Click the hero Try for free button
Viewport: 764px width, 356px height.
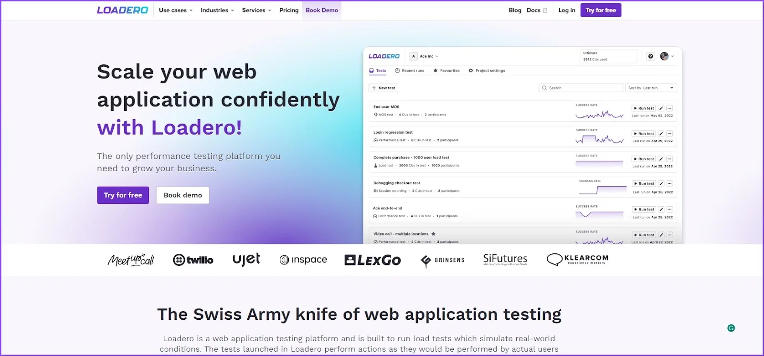pyautogui.click(x=123, y=195)
